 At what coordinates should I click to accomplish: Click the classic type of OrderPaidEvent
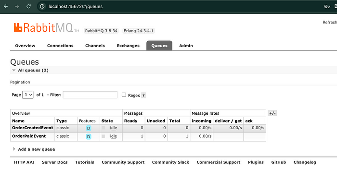(63, 136)
